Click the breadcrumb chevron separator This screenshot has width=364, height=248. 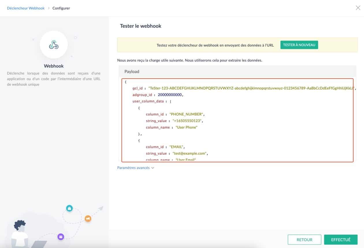pyautogui.click(x=49, y=8)
